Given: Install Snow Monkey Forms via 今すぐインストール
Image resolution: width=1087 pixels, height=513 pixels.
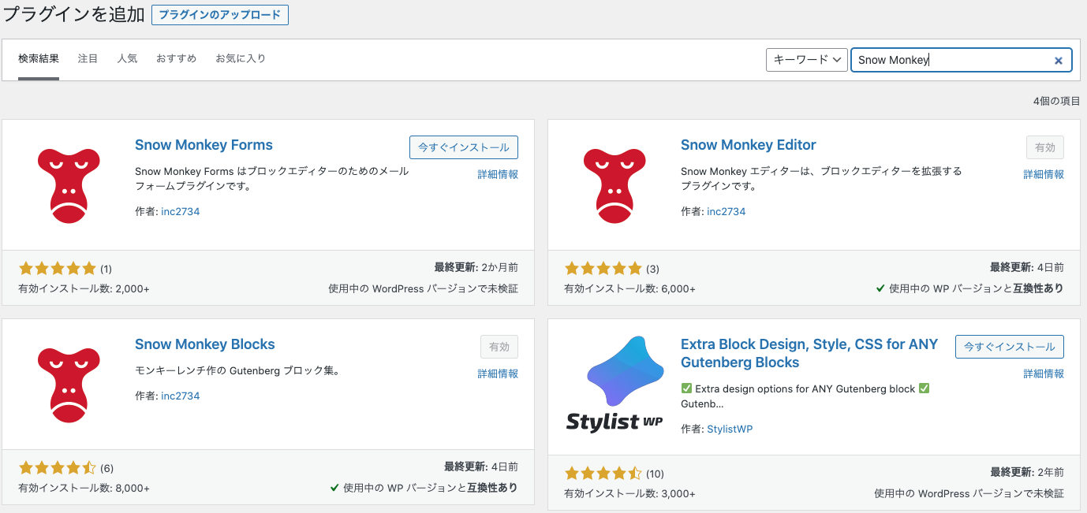Looking at the screenshot, I should 464,147.
